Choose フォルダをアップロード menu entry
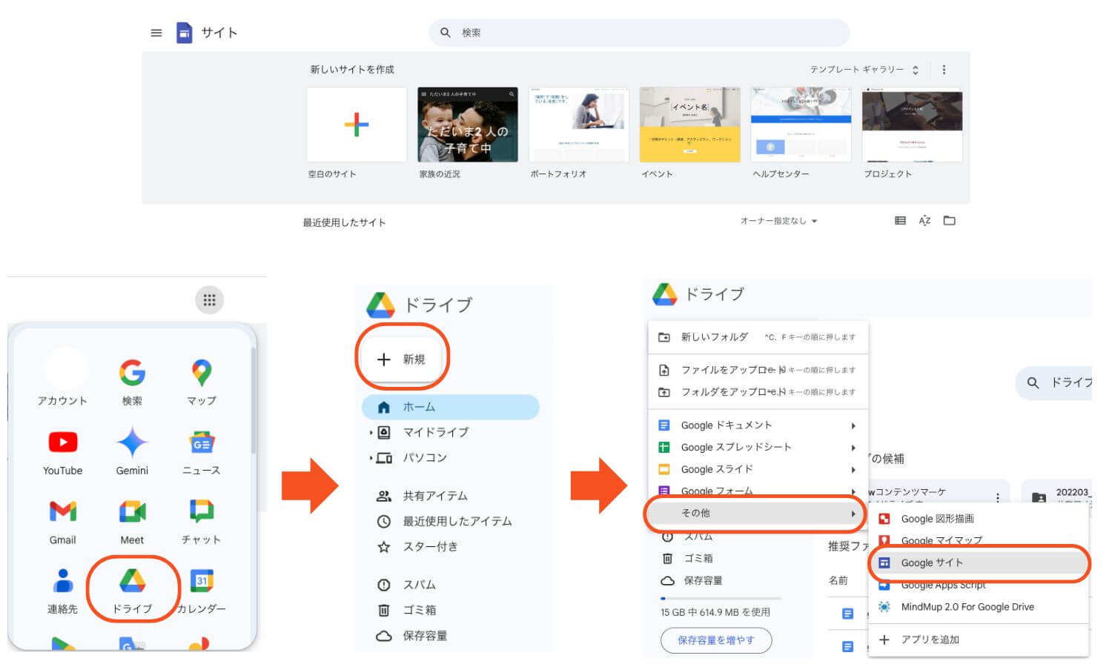Image resolution: width=1112 pixels, height=667 pixels. point(758,392)
